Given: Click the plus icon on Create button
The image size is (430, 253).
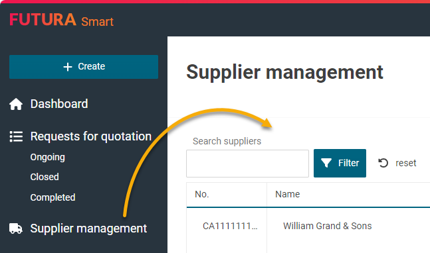Looking at the screenshot, I should (68, 67).
